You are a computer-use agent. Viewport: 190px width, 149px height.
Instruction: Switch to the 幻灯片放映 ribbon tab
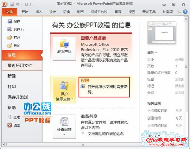99,12
